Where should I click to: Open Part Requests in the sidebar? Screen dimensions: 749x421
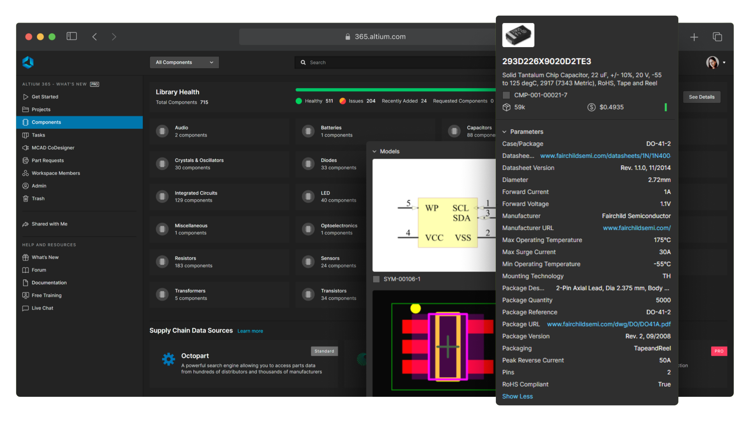(48, 160)
